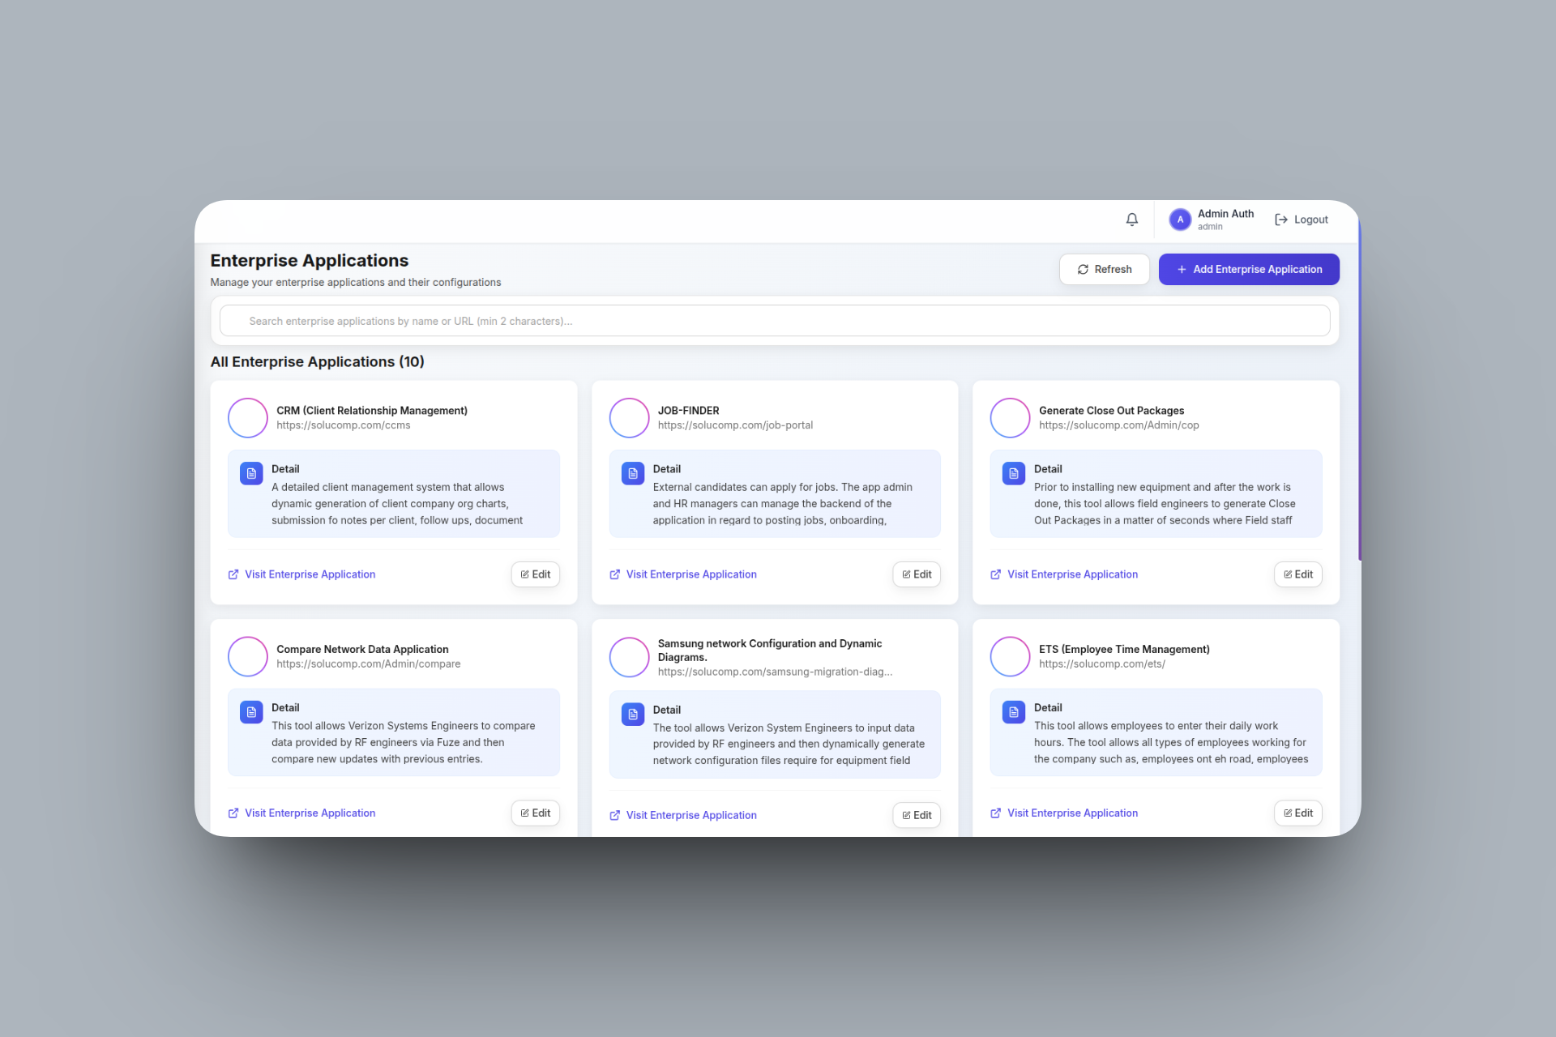The image size is (1556, 1037).
Task: Click the JOB-FINDER title text
Action: pos(688,411)
